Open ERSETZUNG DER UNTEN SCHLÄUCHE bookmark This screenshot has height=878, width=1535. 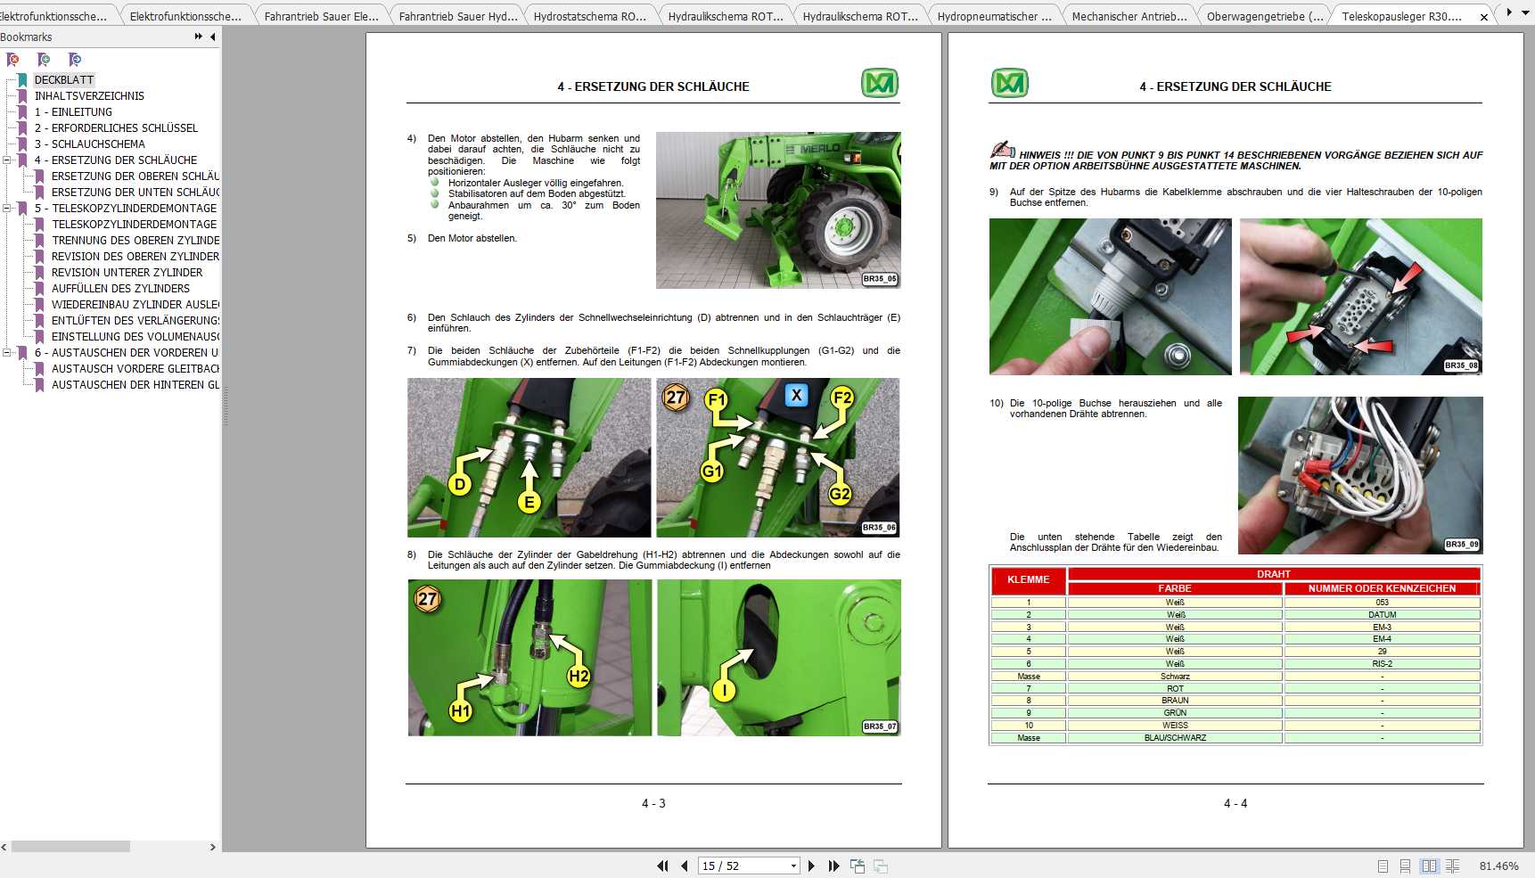tap(135, 193)
